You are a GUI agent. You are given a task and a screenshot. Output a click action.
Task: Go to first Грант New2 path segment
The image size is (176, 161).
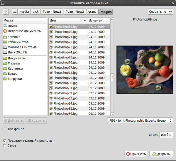point(52,11)
